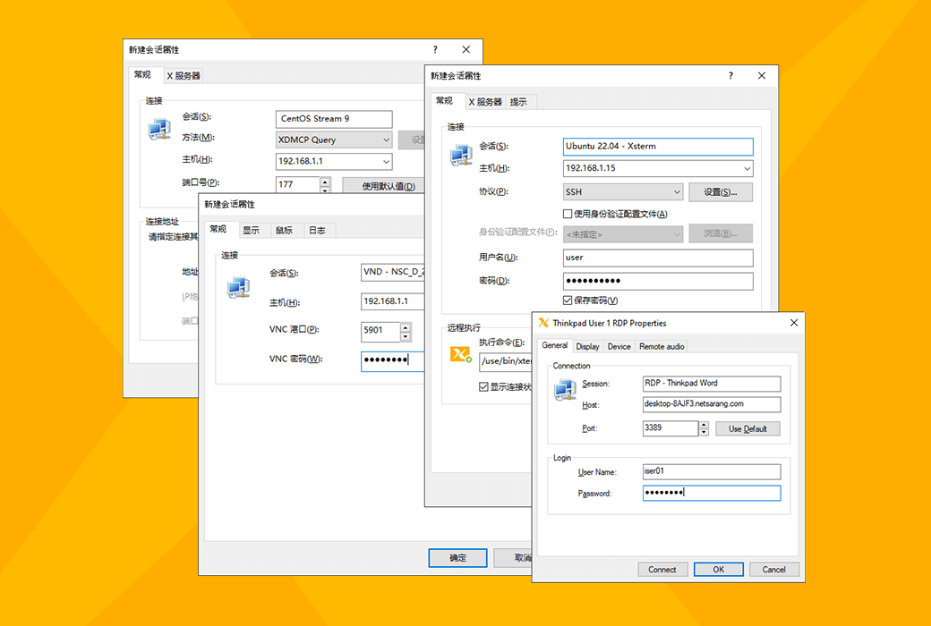The image size is (931, 626).
Task: Click the 端口号 177 spinner arrows
Action: (x=325, y=184)
